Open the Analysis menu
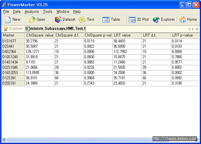The width and height of the screenshot is (201, 144). [31, 12]
